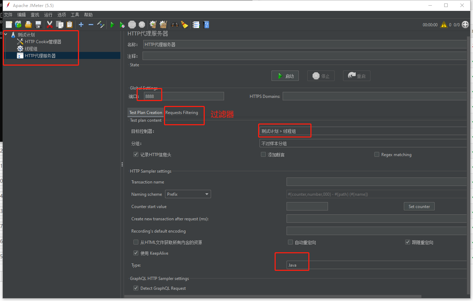473x301 pixels.
Task: Switch to the Requests Filtering tab
Action: (182, 112)
